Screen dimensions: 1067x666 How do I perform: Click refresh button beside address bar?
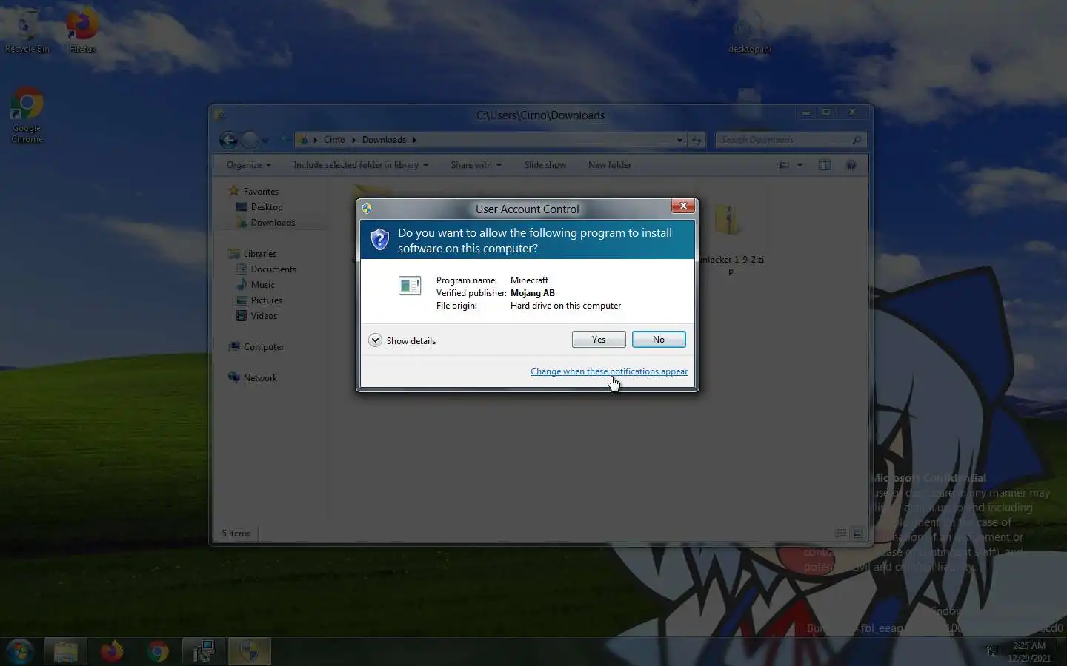click(697, 140)
